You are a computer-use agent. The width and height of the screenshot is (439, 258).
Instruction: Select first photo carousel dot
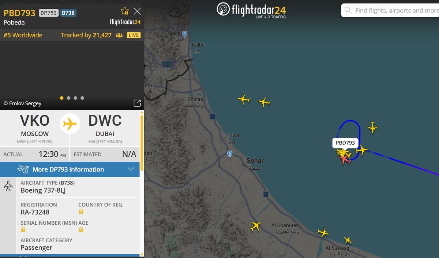coord(61,98)
